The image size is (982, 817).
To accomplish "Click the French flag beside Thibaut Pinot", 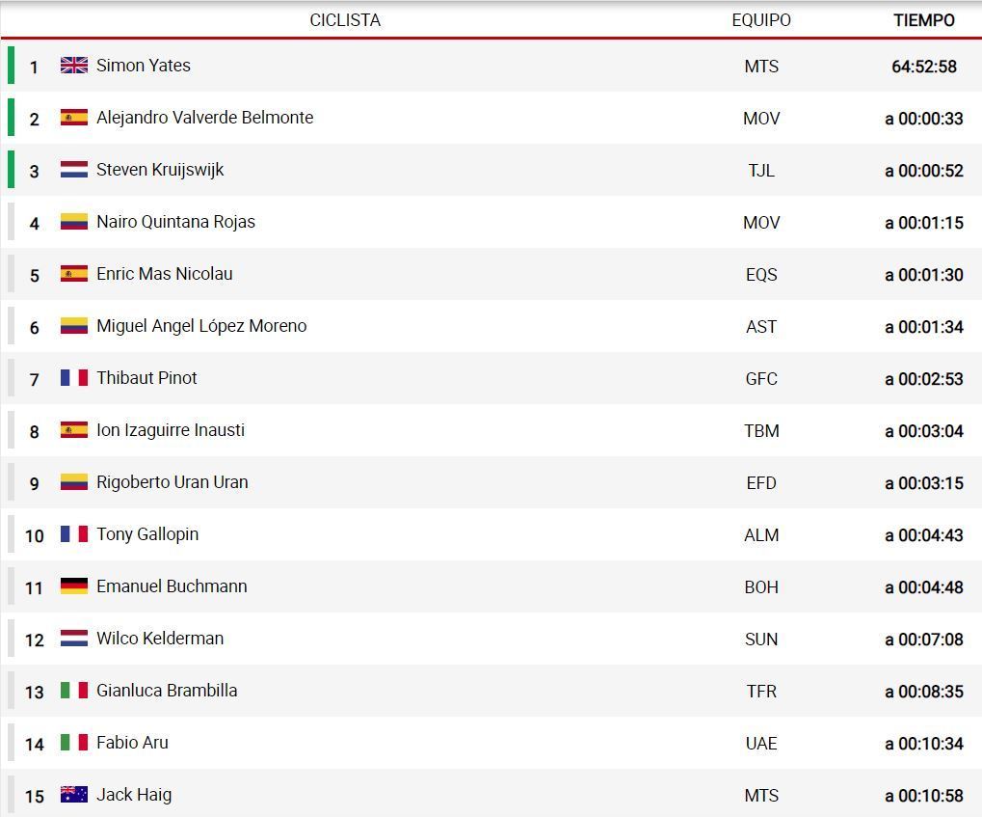I will coord(74,377).
